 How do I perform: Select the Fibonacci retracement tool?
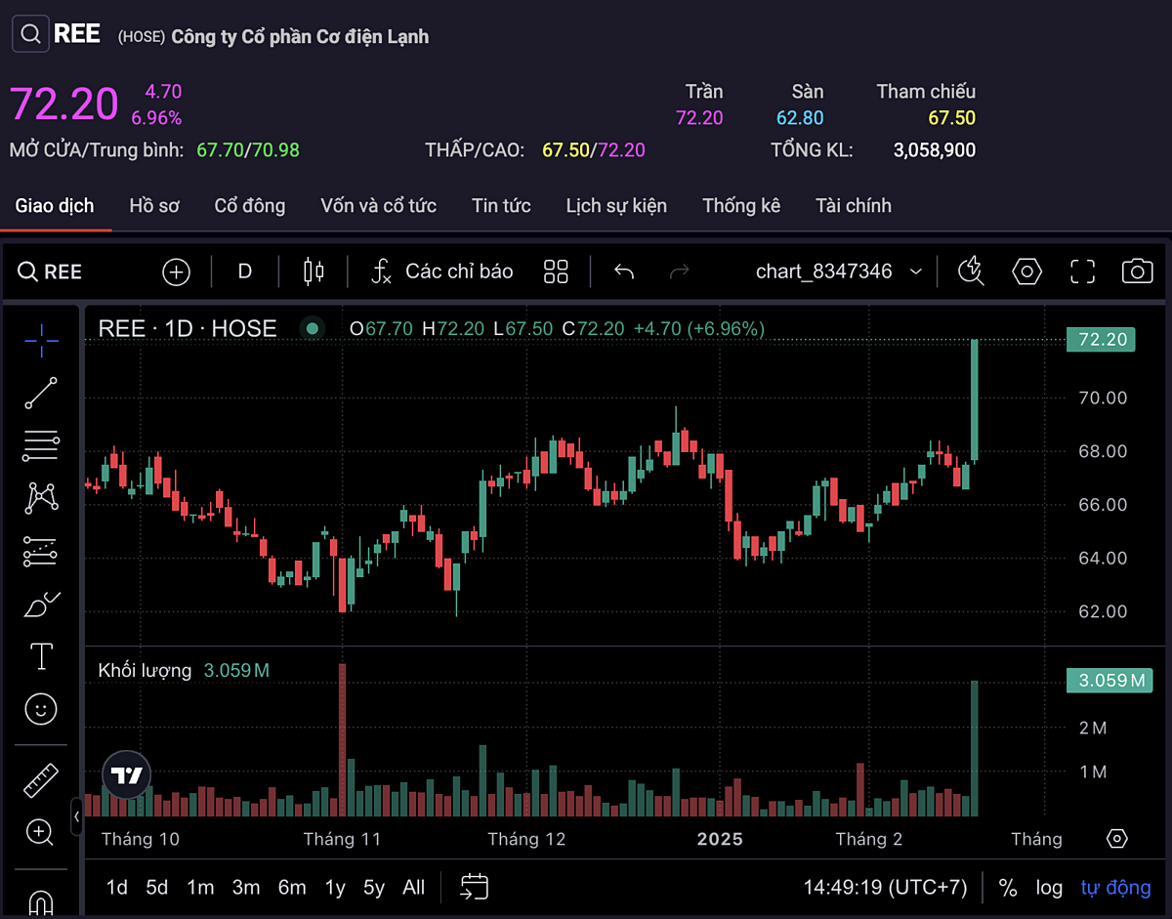click(x=41, y=445)
